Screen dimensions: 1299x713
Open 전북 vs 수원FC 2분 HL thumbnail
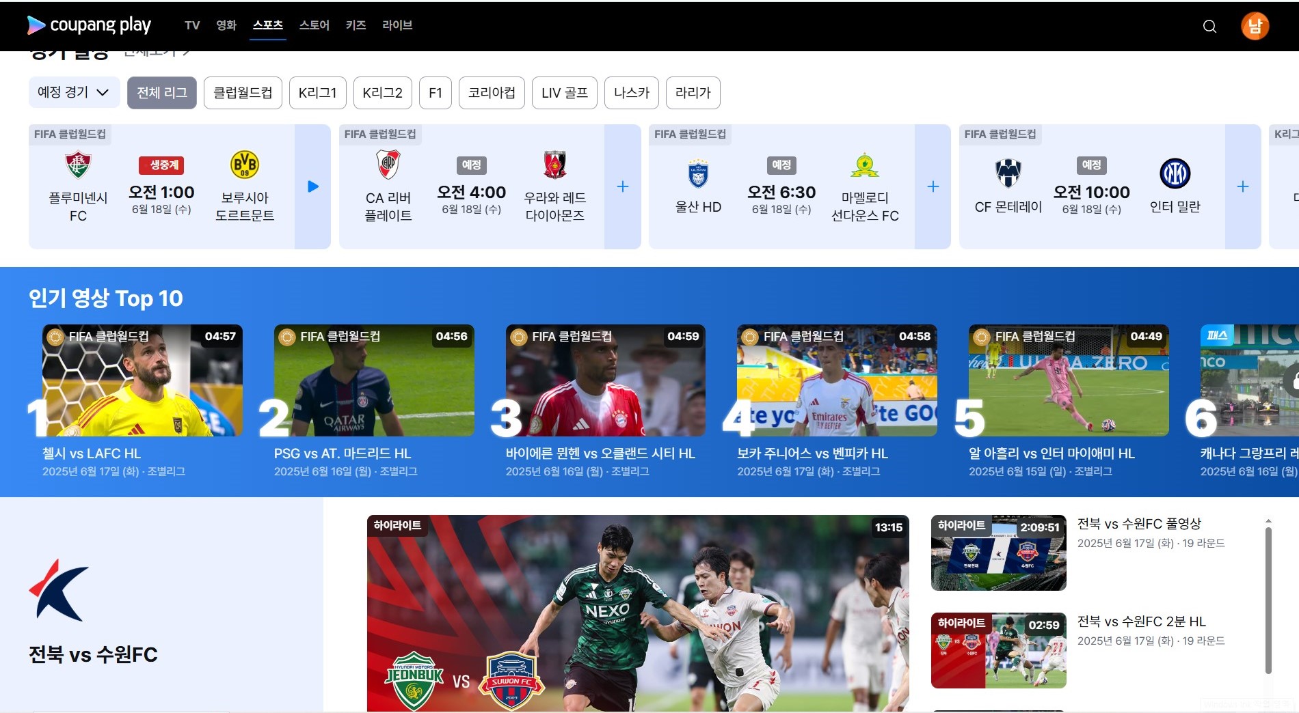coord(999,650)
